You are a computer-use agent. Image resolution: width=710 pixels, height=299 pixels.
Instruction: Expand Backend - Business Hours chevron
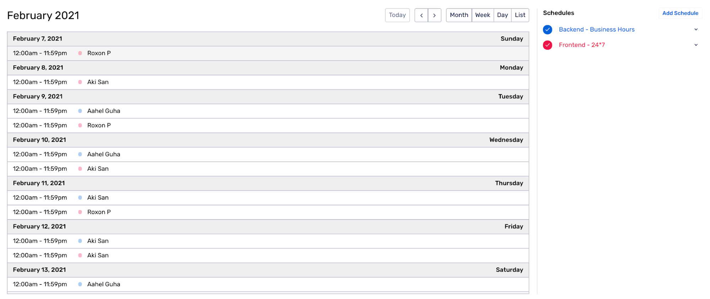[x=696, y=29]
